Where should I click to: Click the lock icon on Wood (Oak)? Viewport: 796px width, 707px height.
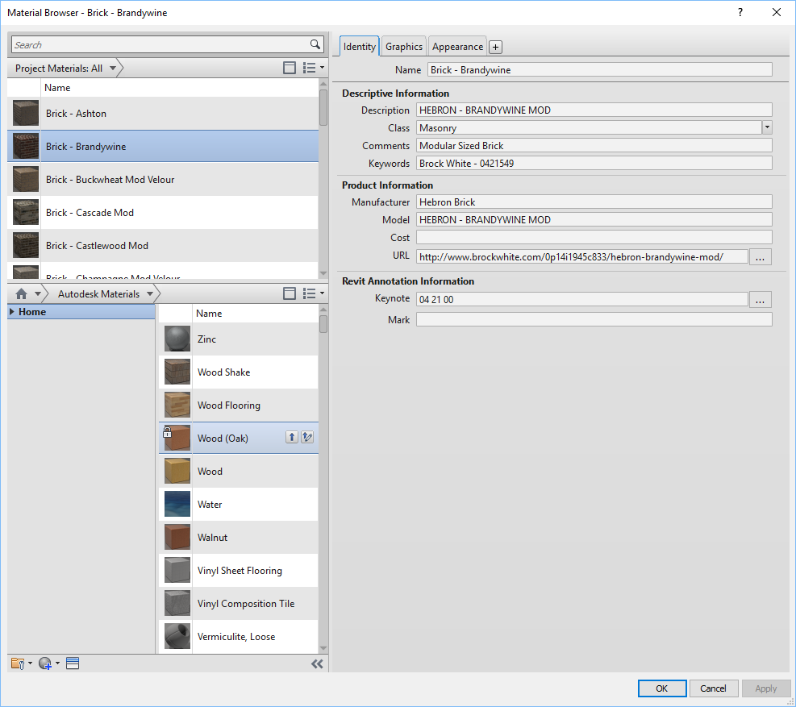click(x=166, y=431)
